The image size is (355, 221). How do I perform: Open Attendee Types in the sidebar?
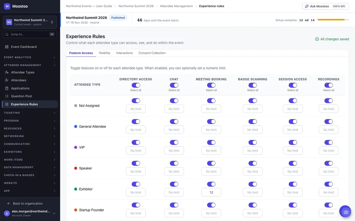(x=30, y=72)
